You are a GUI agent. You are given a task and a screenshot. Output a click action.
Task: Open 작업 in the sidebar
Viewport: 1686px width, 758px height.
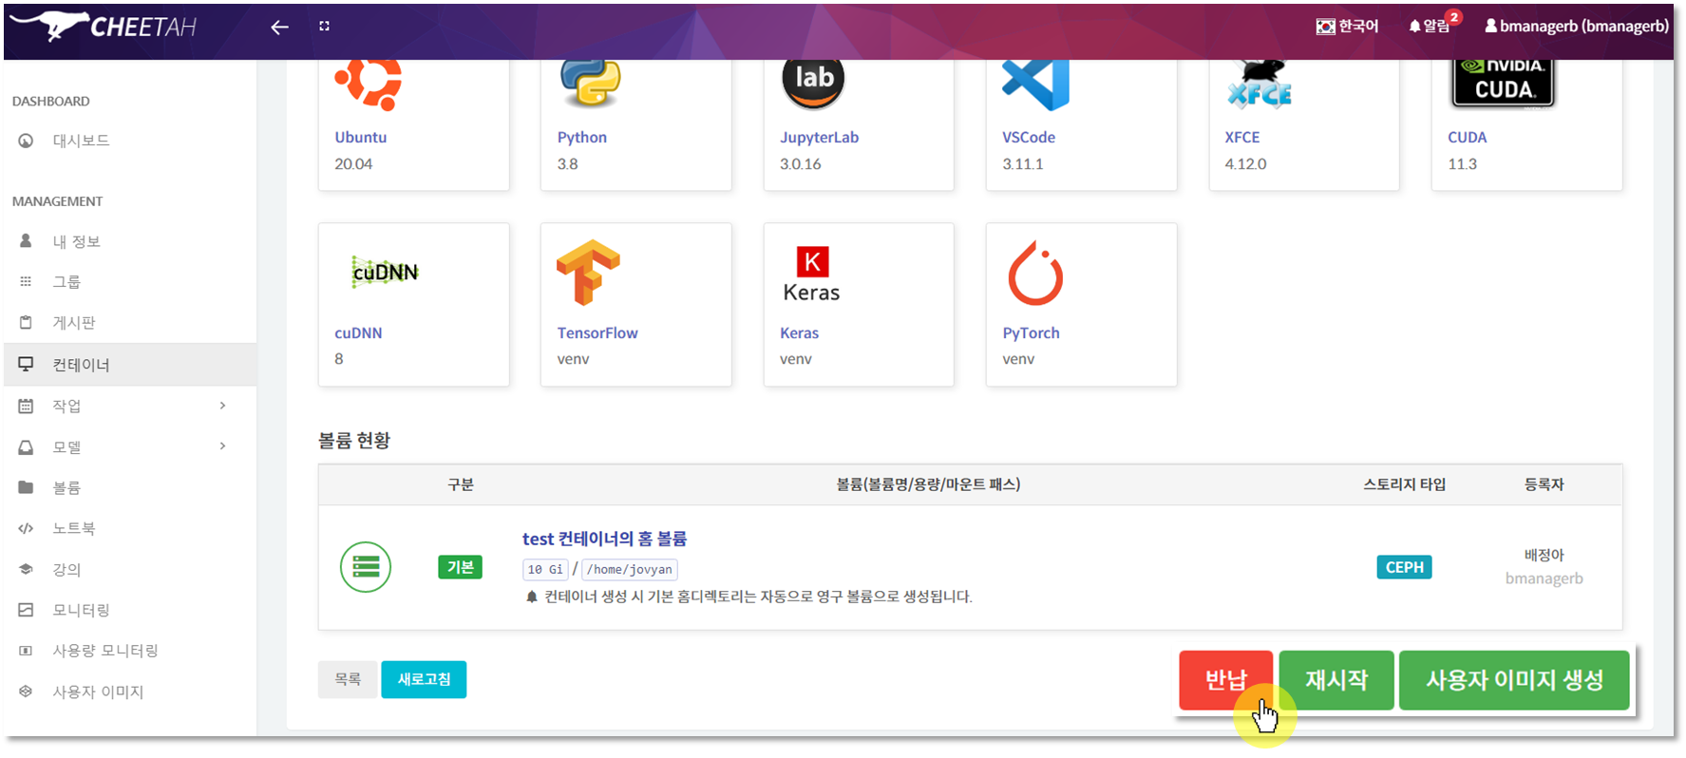tap(66, 406)
